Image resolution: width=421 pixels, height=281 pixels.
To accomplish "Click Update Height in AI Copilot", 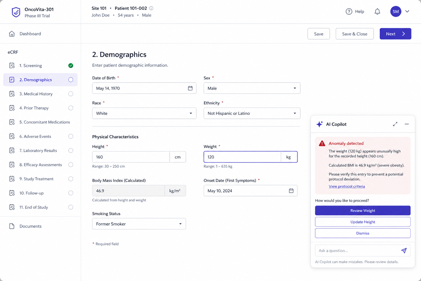I will tap(363, 222).
